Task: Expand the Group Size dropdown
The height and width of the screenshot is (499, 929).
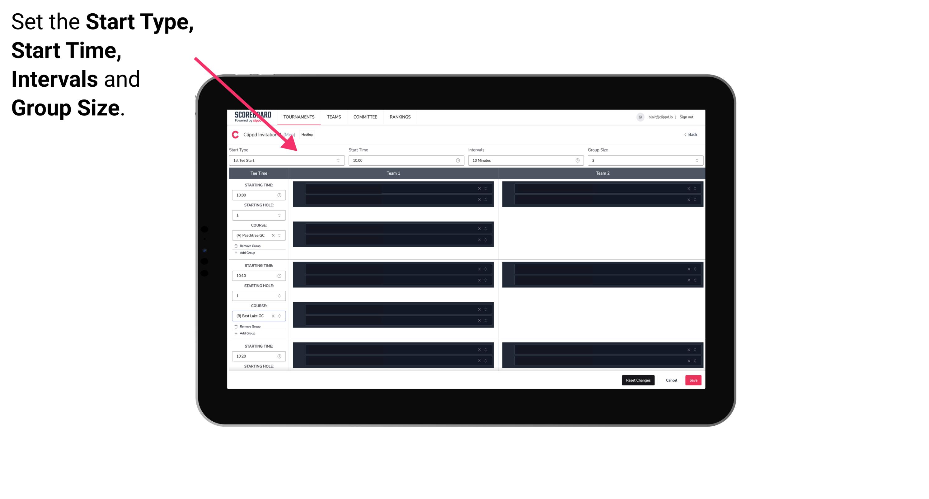Action: [695, 160]
